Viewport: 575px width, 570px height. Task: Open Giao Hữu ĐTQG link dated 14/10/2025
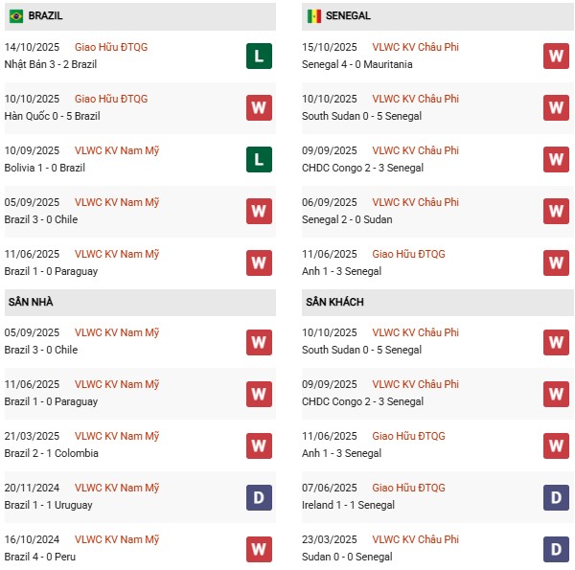point(111,47)
